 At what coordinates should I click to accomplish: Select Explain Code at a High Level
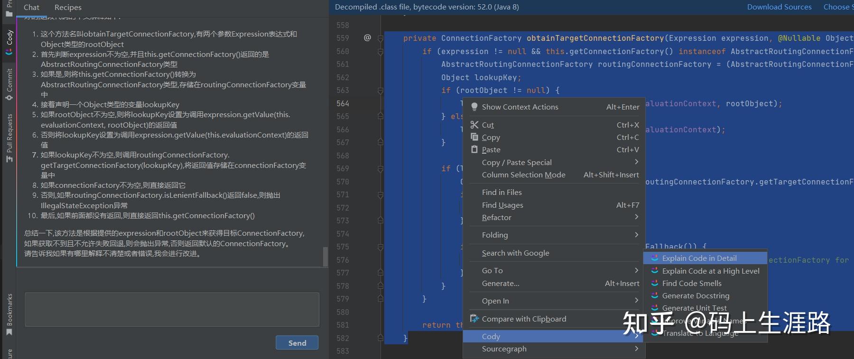(x=710, y=271)
